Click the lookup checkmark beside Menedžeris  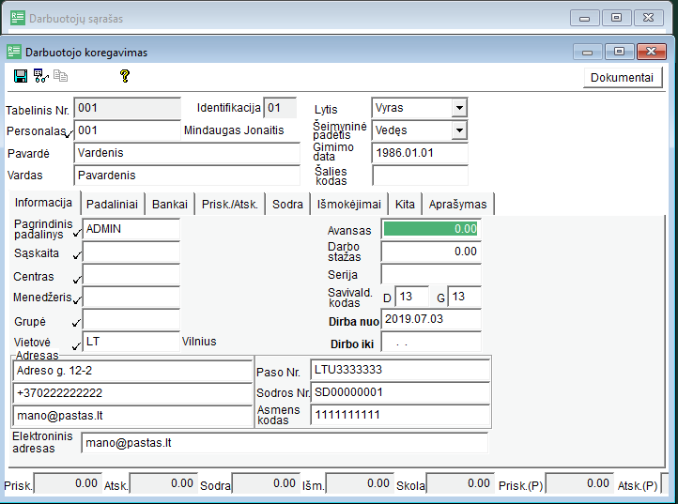(x=77, y=299)
